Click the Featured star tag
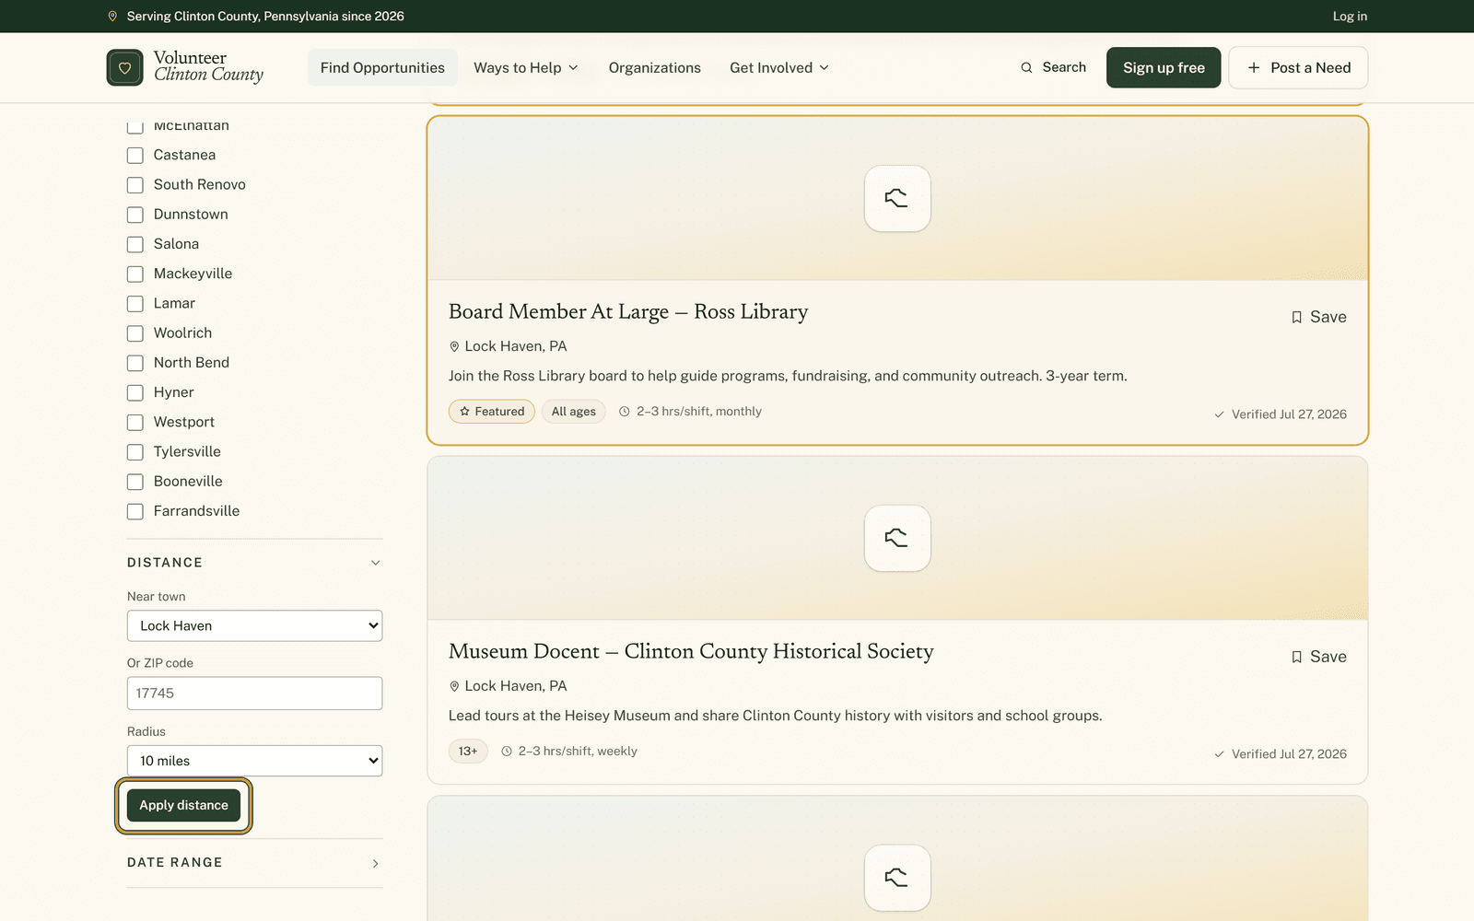The width and height of the screenshot is (1474, 921). 492,412
